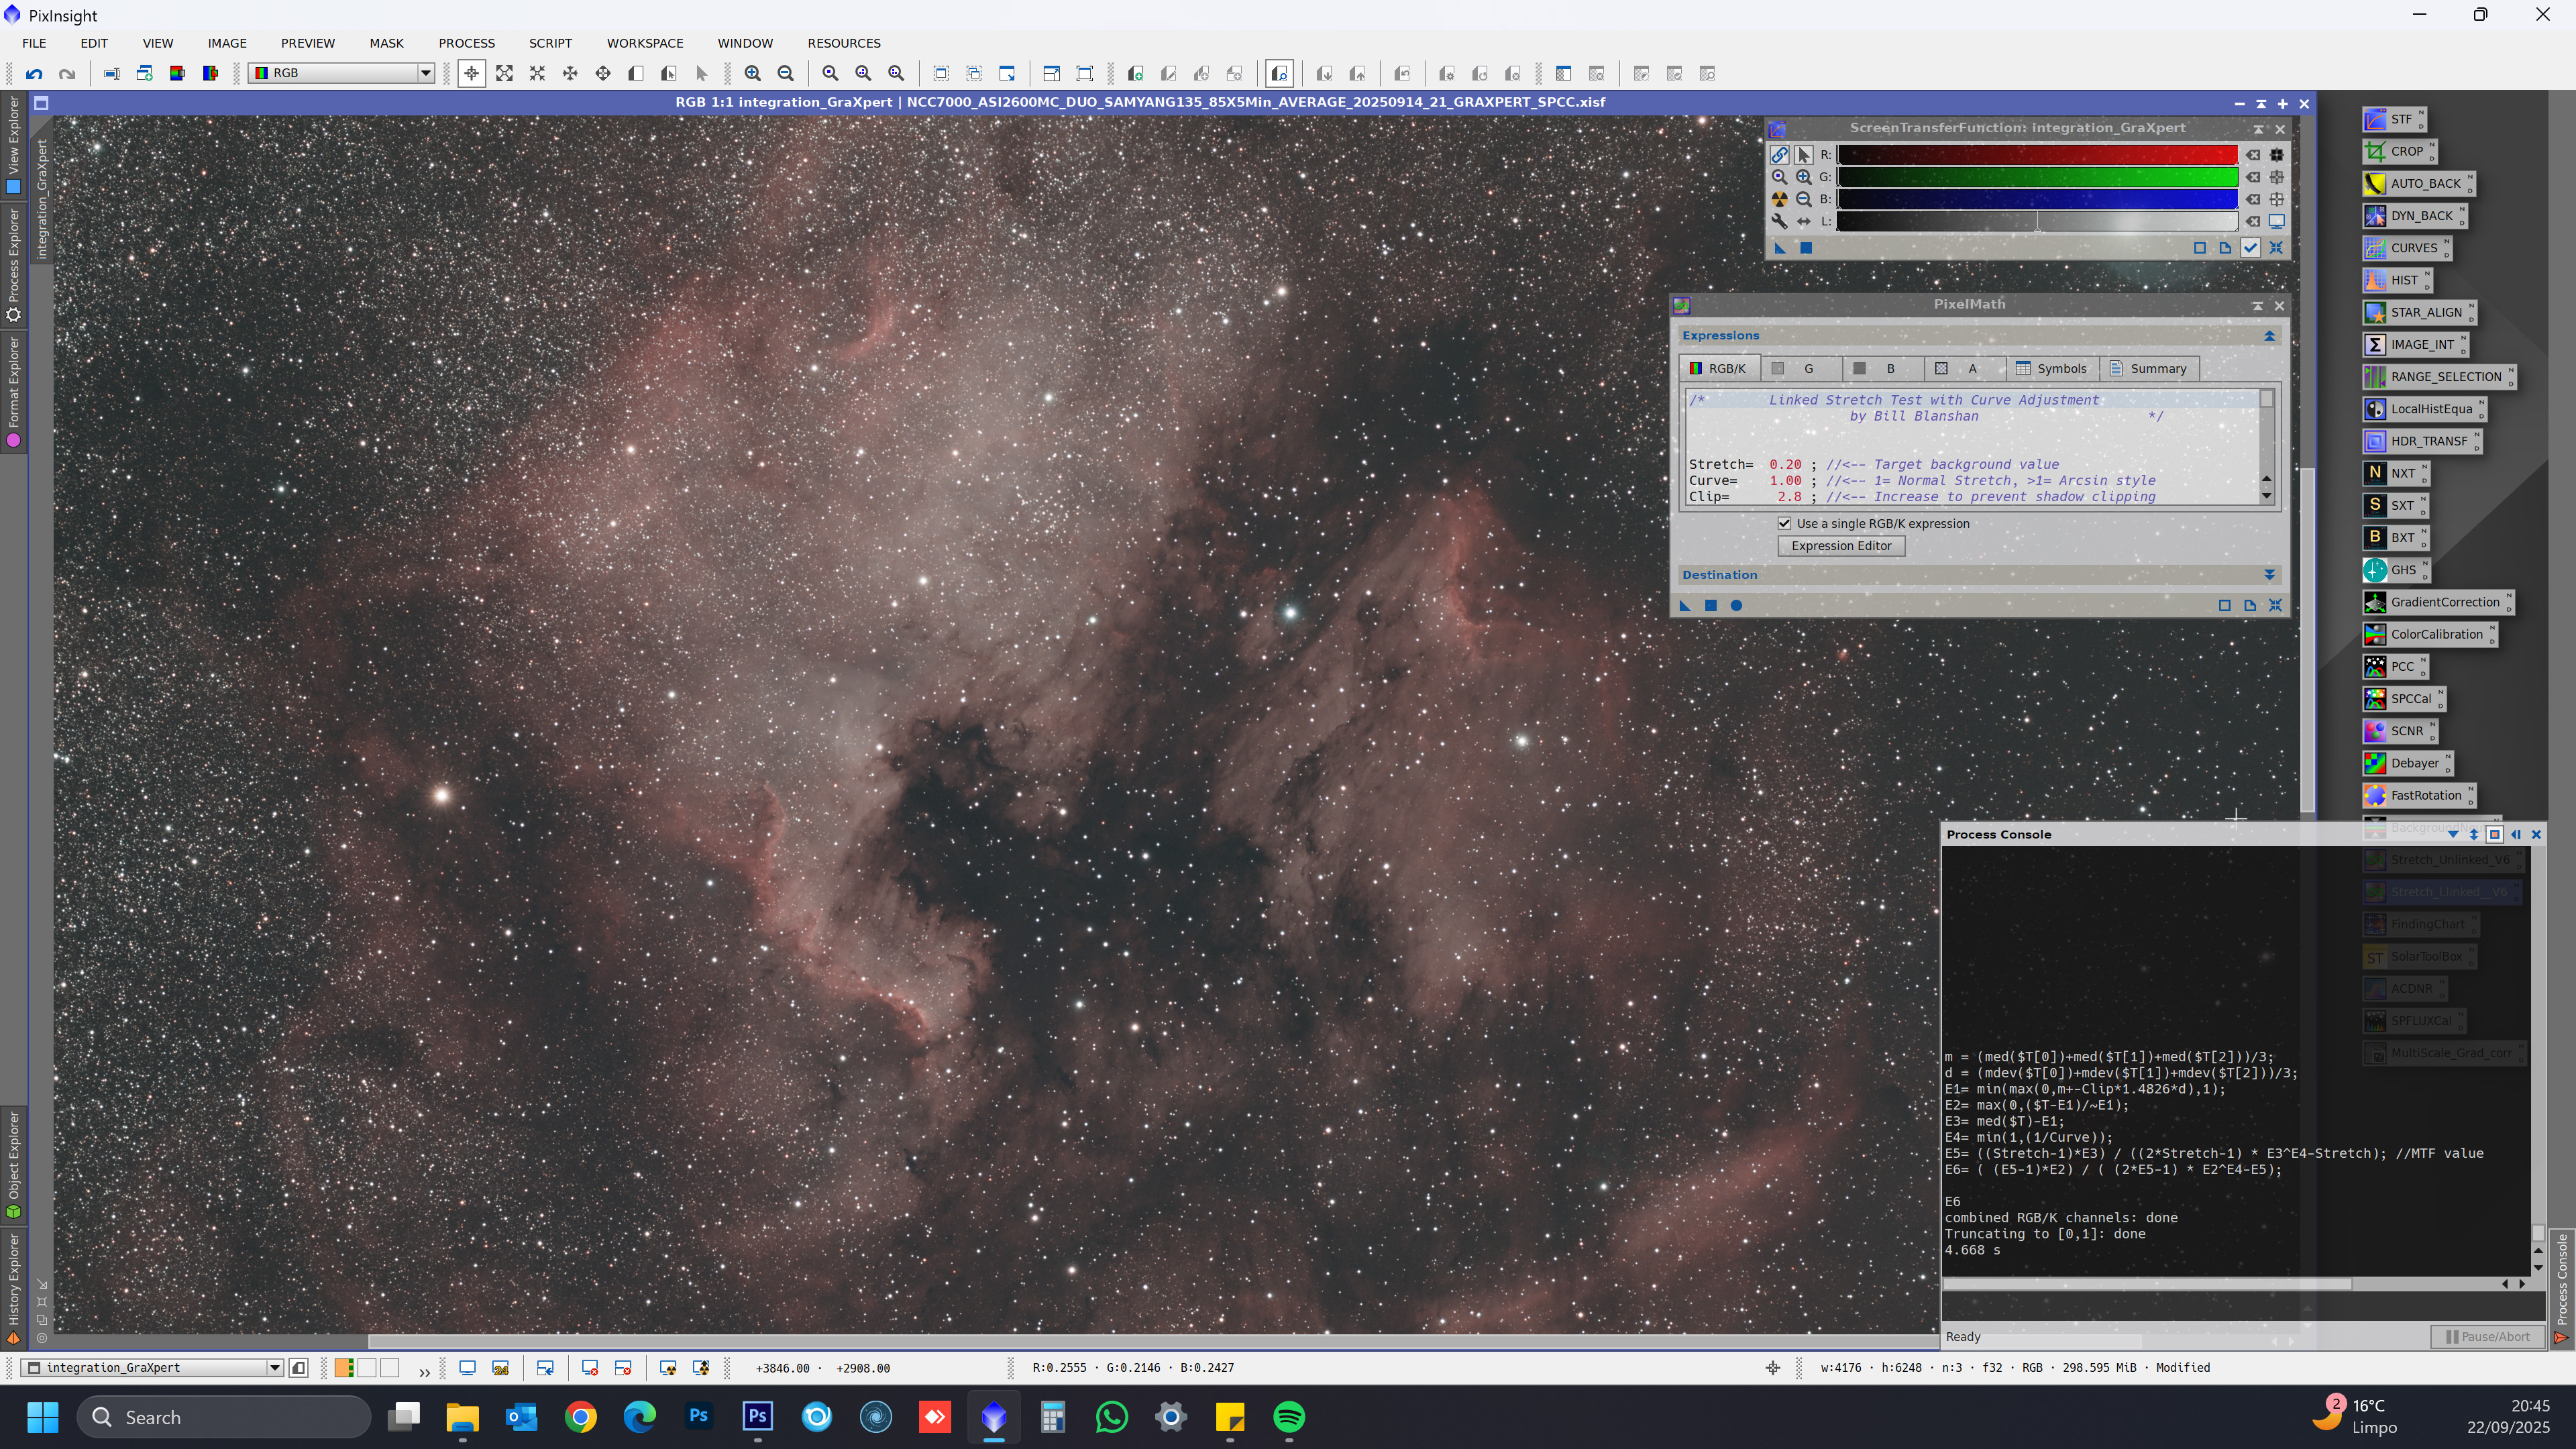The height and width of the screenshot is (1449, 2576).
Task: Click the STF Auto Stretch radiation icon
Action: tap(1779, 199)
